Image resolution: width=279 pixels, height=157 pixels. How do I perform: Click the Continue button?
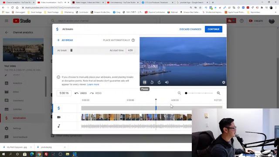pos(213,29)
